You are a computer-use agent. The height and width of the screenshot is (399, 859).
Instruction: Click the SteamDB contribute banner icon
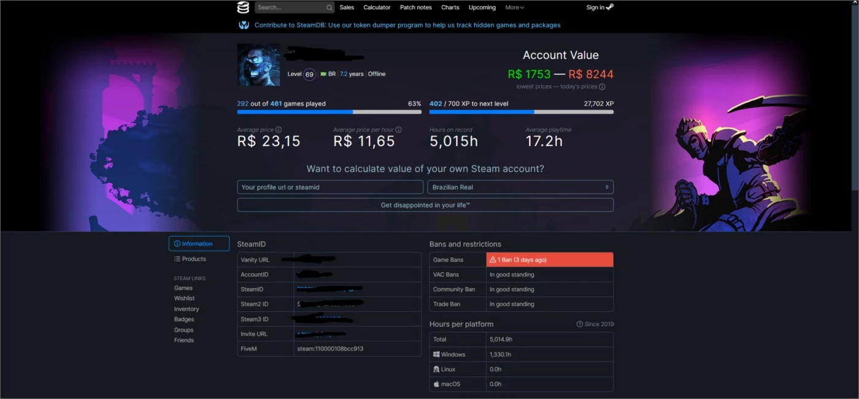click(x=244, y=25)
